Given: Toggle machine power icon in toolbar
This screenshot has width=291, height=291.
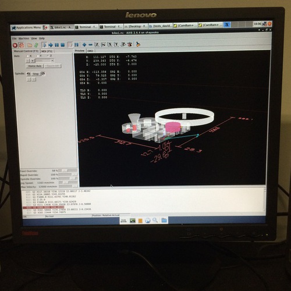Looking at the screenshot, I should click(22, 45).
